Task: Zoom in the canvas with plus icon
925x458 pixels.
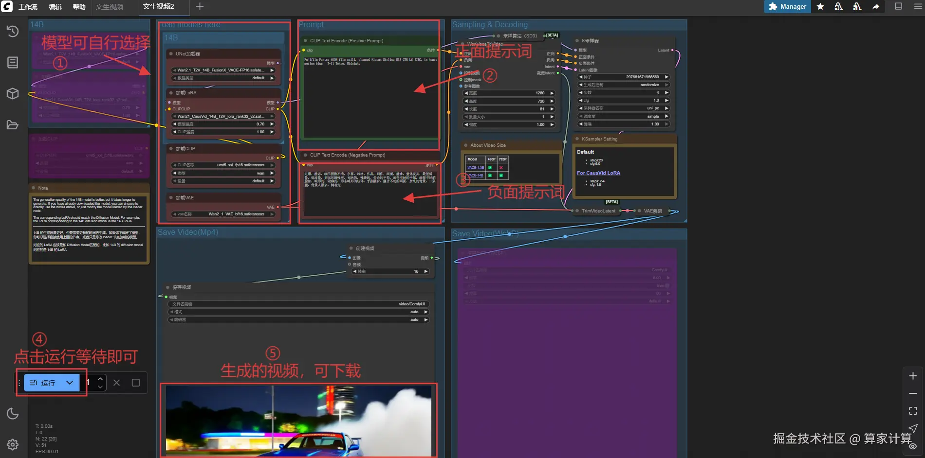Action: click(x=913, y=376)
